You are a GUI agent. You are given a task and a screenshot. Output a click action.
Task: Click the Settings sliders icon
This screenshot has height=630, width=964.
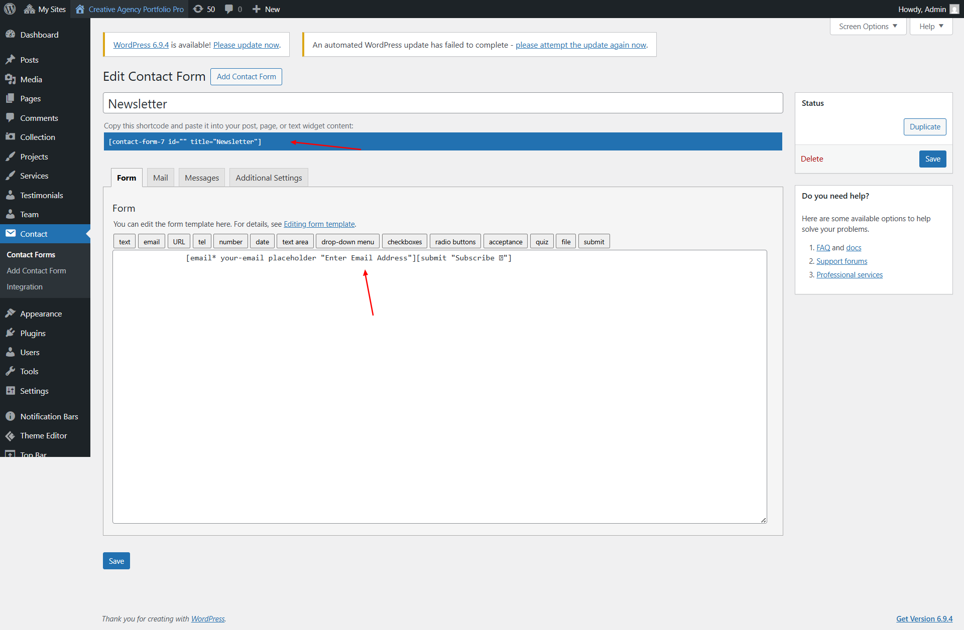10,391
